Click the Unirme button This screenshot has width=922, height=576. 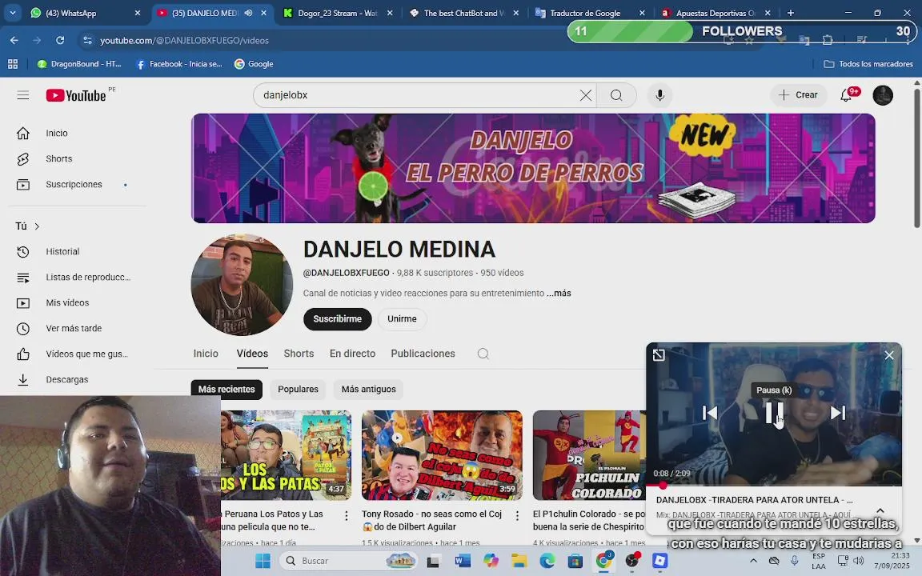(x=403, y=319)
